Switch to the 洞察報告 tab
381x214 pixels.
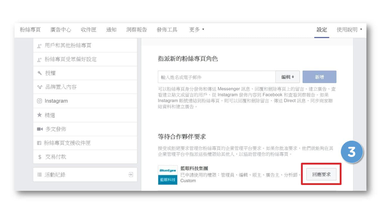tap(136, 29)
